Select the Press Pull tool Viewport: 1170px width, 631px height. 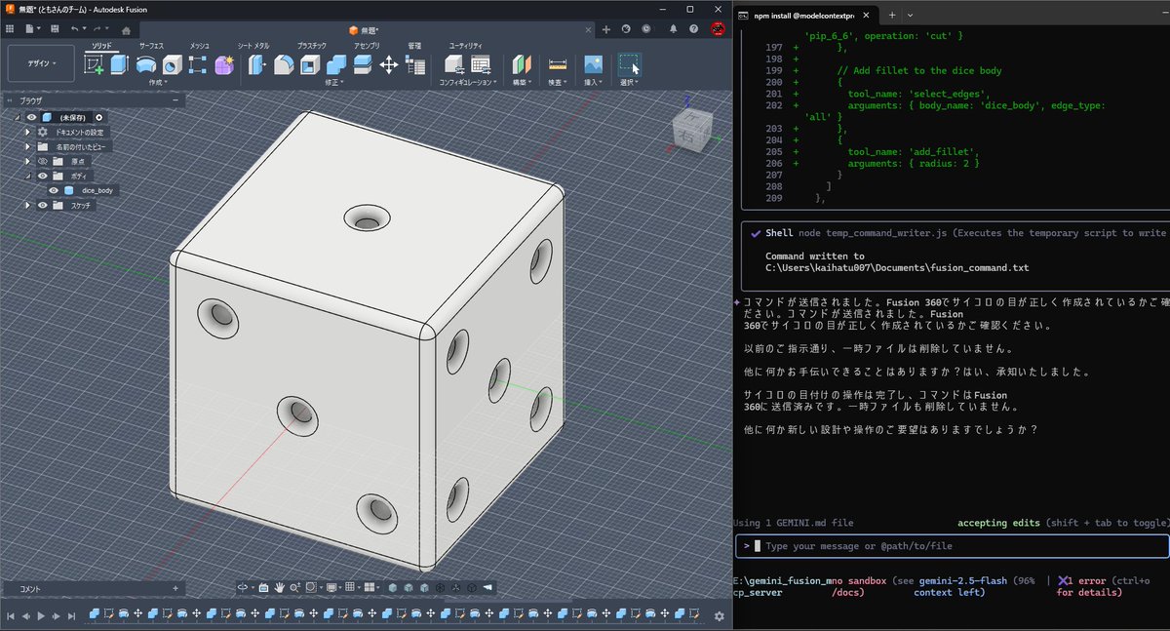(x=257, y=64)
